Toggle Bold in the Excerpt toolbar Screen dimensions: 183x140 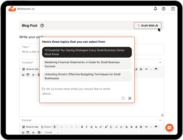tap(82, 127)
